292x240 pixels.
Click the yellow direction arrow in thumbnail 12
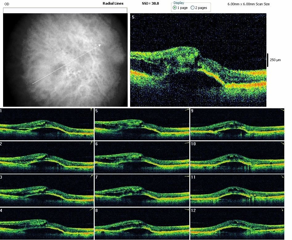(x=282, y=210)
